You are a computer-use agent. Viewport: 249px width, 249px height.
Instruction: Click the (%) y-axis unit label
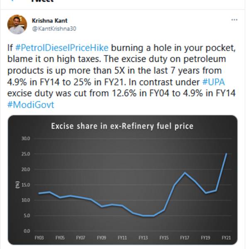(x=18, y=185)
